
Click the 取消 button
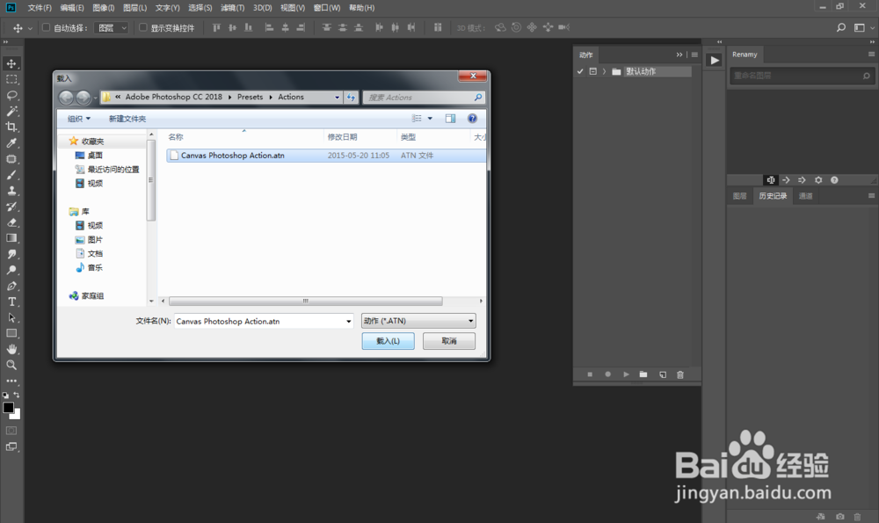pyautogui.click(x=449, y=341)
